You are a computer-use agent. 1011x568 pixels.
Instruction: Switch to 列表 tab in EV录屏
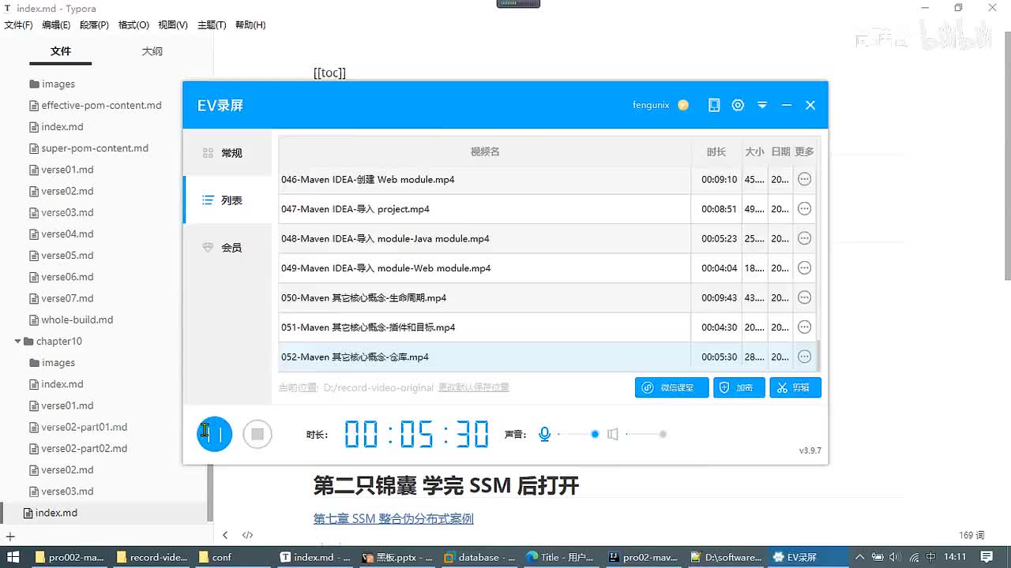tap(227, 200)
